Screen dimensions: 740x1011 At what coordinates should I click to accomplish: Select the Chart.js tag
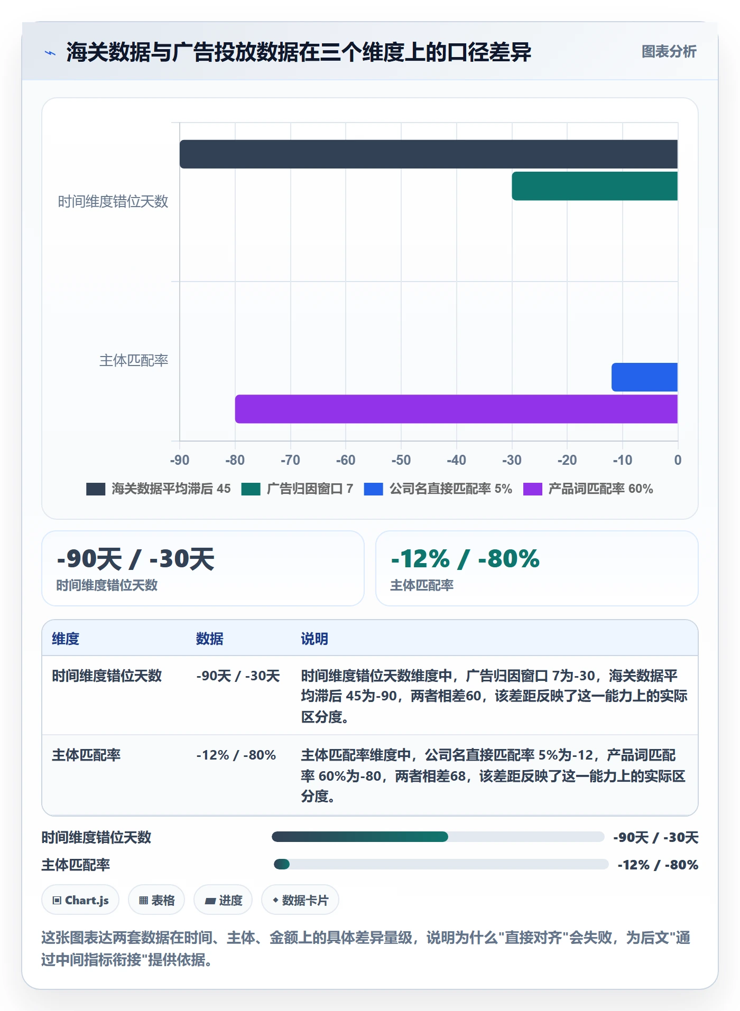(x=80, y=900)
